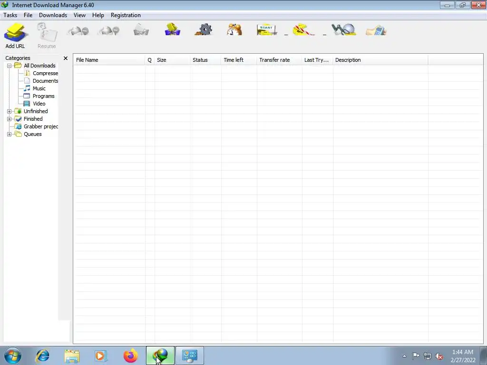Click the Control Panel taskbar button
This screenshot has width=487, height=365.
click(x=190, y=355)
